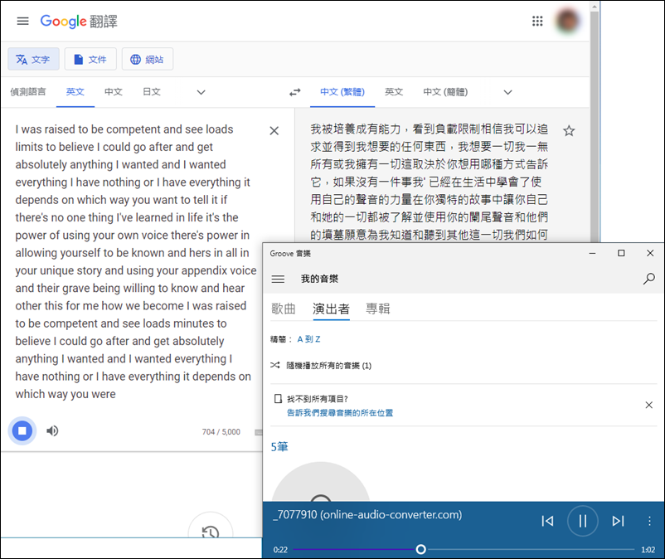Click the 我的音樂 heading in Groove
665x559 pixels.
click(320, 279)
